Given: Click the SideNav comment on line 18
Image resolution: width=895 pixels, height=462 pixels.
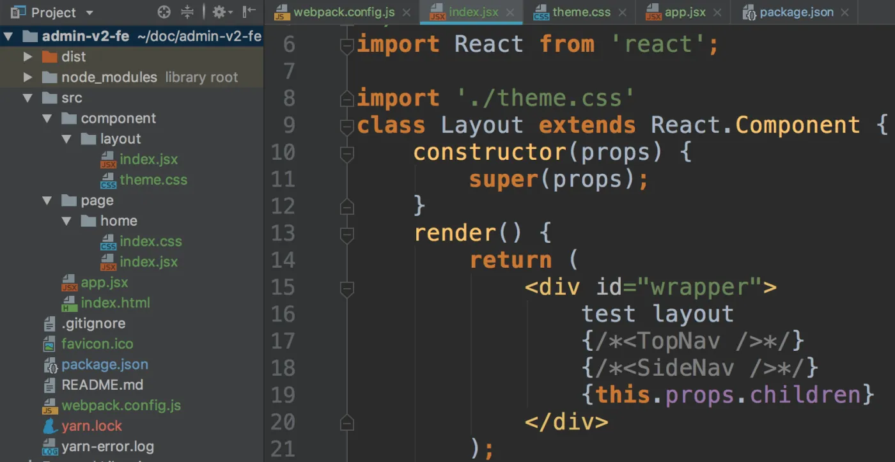Looking at the screenshot, I should click(x=699, y=368).
